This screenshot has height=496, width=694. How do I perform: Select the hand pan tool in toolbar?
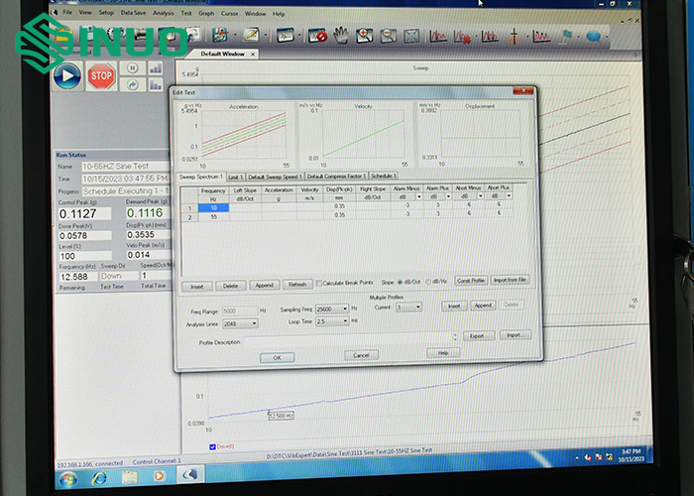(340, 37)
